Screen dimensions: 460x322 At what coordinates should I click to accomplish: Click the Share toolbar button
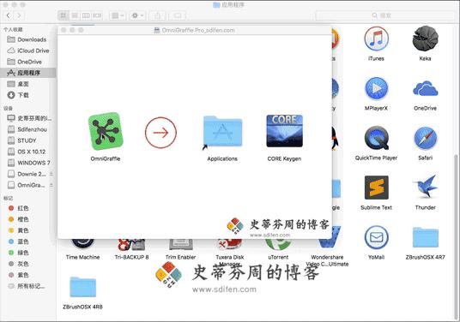tap(157, 15)
